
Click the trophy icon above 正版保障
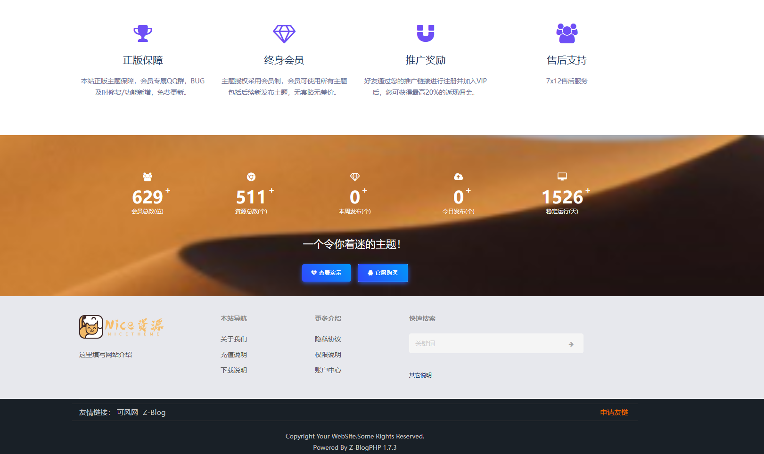(143, 33)
